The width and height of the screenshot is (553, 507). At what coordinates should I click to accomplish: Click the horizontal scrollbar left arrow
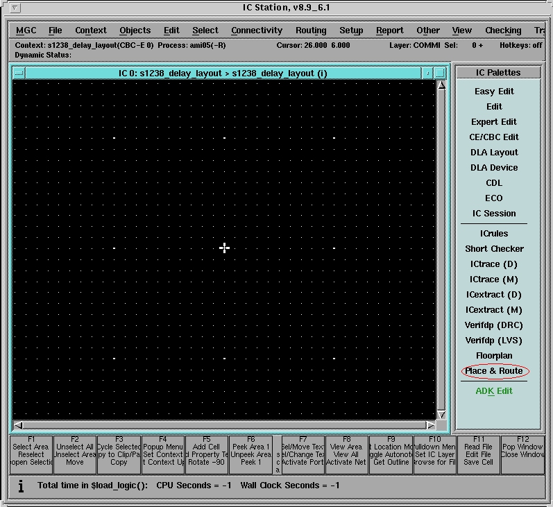[x=19, y=425]
